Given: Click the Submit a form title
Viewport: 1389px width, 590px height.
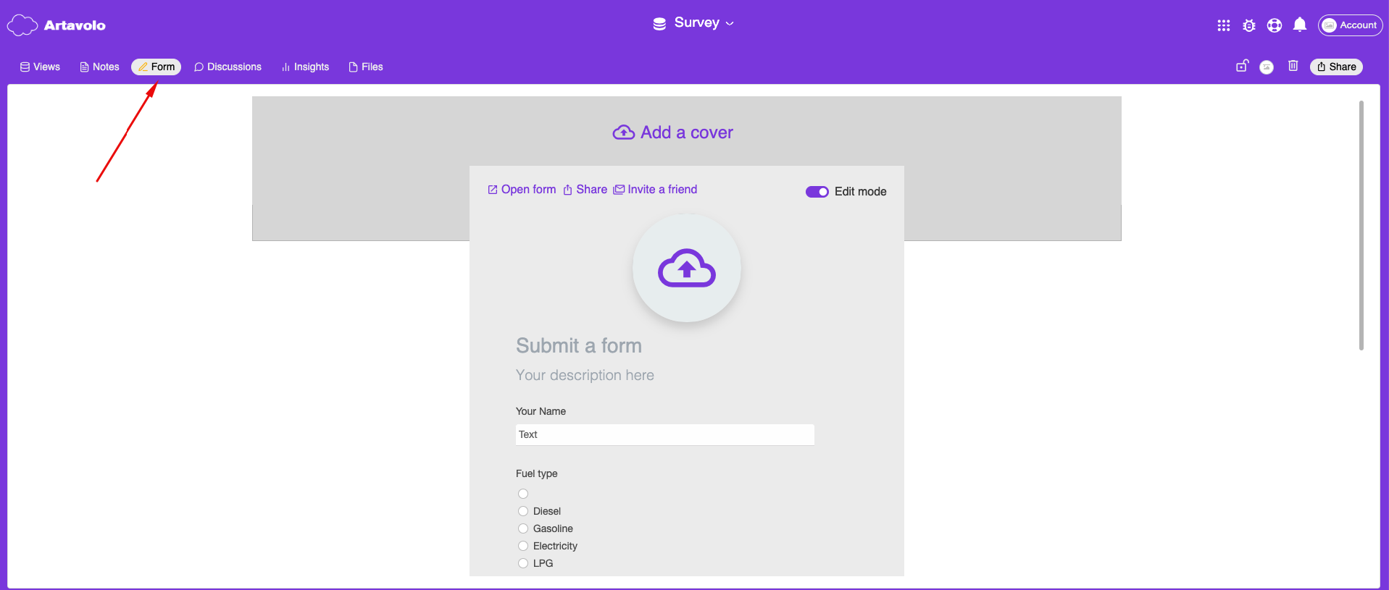Looking at the screenshot, I should coord(579,346).
